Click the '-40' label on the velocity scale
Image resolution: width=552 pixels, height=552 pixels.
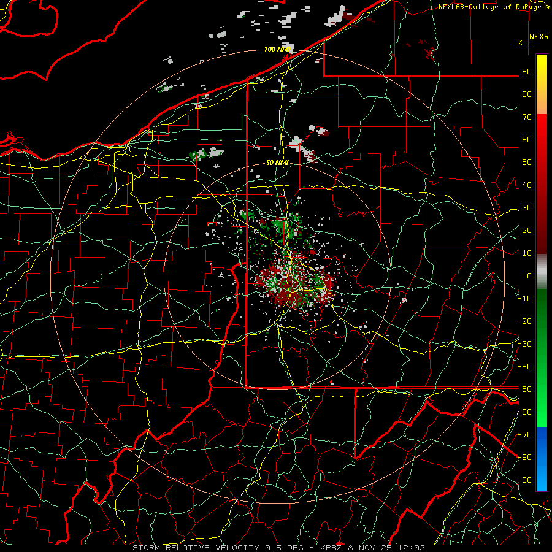click(x=524, y=367)
